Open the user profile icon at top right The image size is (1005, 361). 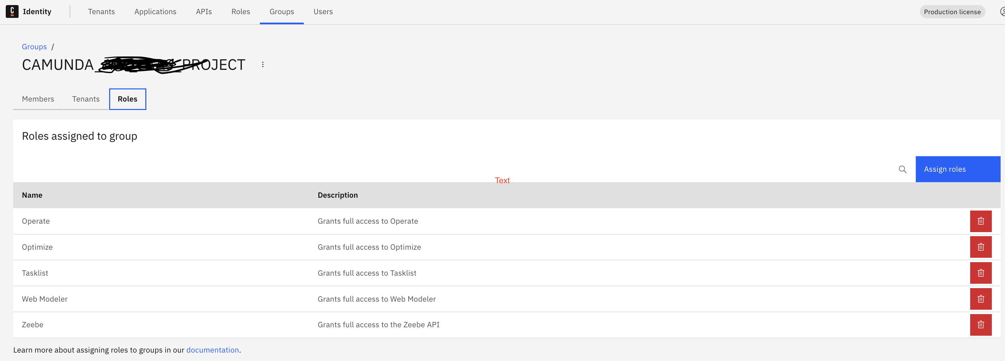click(x=1002, y=12)
